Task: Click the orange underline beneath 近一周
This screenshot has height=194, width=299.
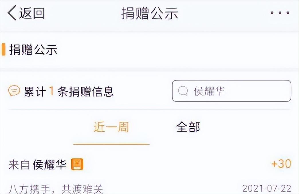Action: (x=111, y=144)
